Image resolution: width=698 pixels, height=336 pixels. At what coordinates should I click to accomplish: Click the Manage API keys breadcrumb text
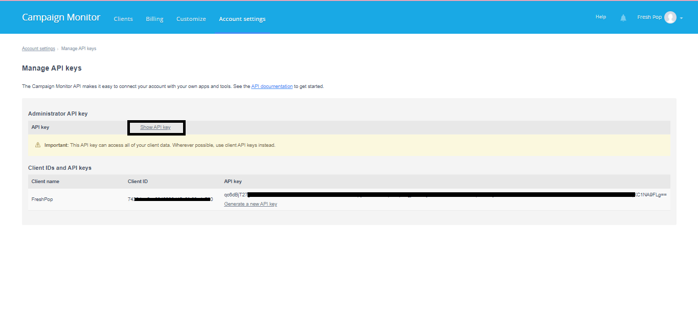coord(79,49)
